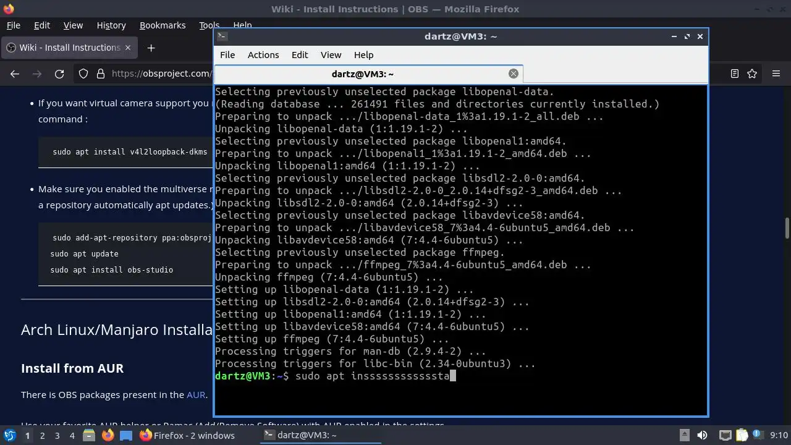791x445 pixels.
Task: Click the 'Processing triggers for libc-bin' terminal line
Action: tap(374, 363)
